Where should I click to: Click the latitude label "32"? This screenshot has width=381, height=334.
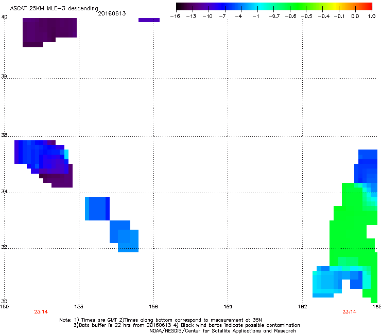(x=4, y=247)
